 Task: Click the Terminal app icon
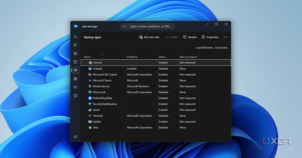(90, 116)
